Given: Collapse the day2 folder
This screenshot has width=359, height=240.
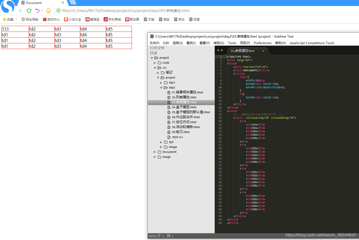Looking at the screenshot, I should (x=161, y=88).
